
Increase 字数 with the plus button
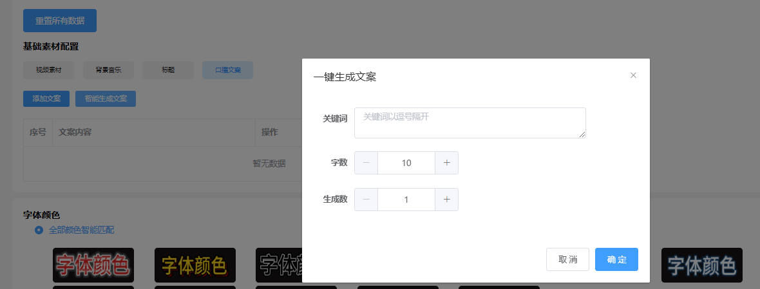[446, 163]
